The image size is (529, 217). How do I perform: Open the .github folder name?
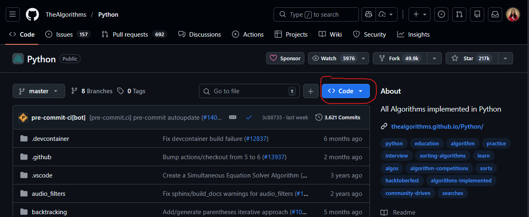click(x=42, y=157)
